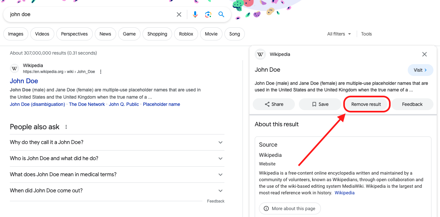Click Tools next to All filters
This screenshot has width=440, height=217.
[366, 34]
